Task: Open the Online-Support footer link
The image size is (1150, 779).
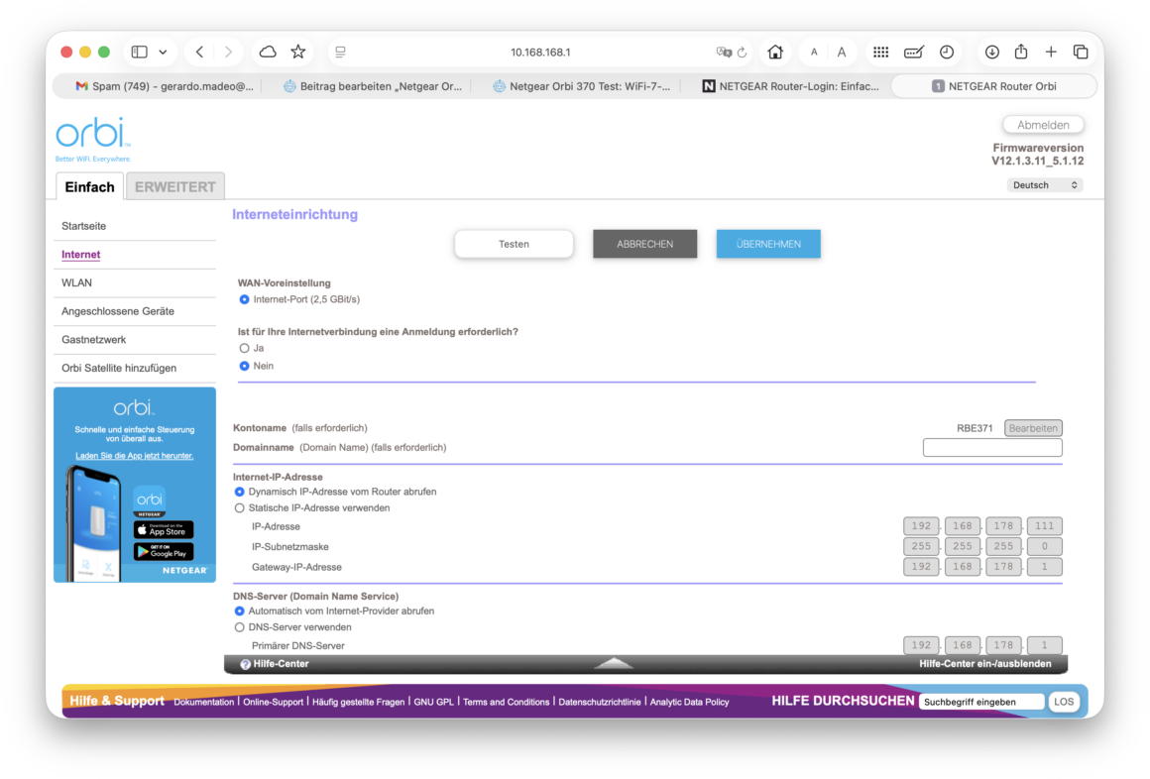Action: pos(273,702)
